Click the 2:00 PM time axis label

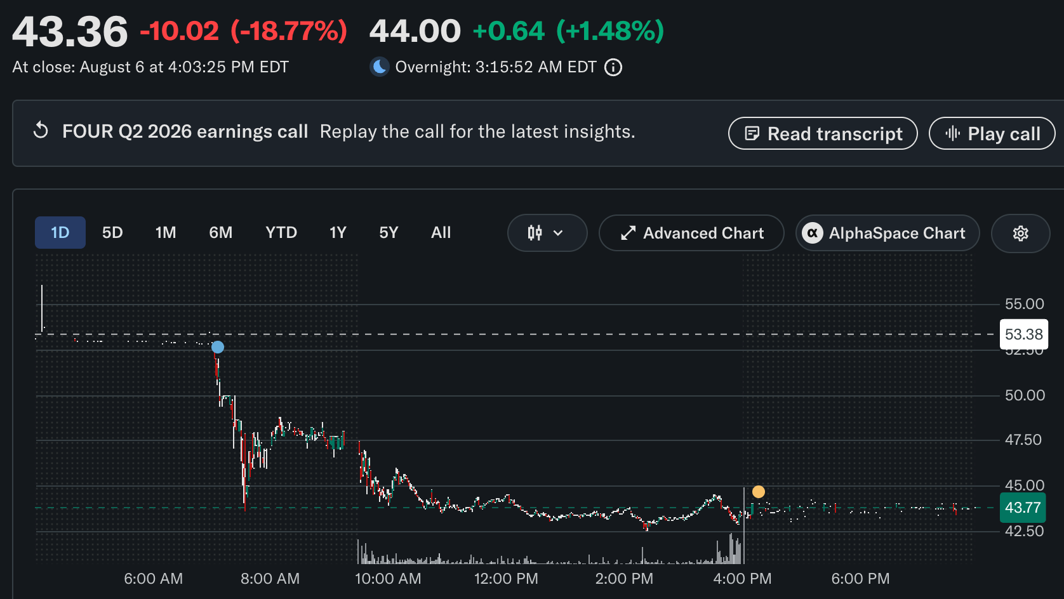624,579
